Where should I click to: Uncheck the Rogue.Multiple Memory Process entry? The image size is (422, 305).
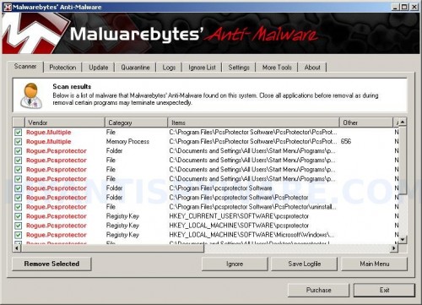pos(19,141)
